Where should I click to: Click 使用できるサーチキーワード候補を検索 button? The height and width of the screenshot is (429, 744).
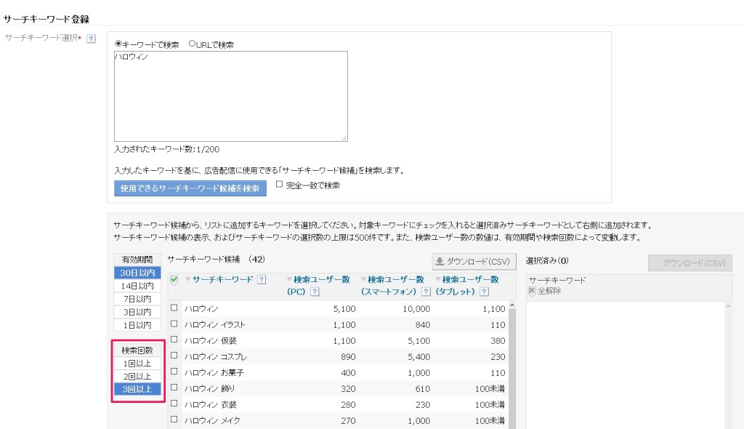190,188
